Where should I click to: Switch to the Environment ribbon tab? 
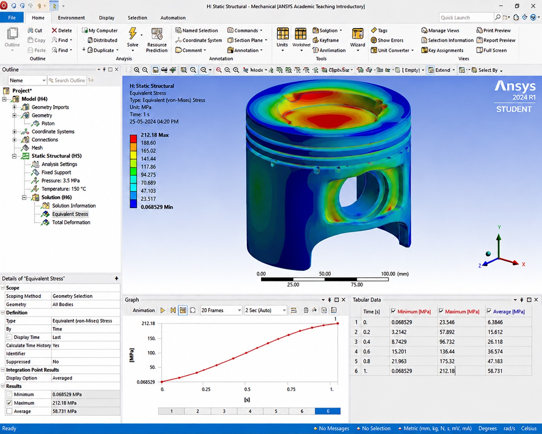click(x=71, y=18)
